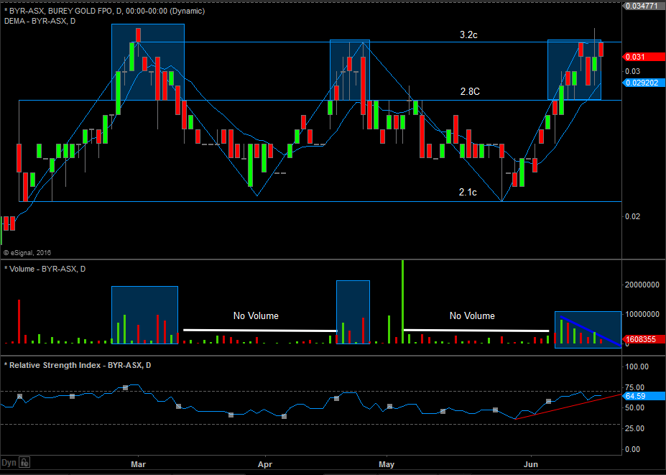Click the Relative Strength Index pane label
The image size is (666, 475).
click(78, 365)
